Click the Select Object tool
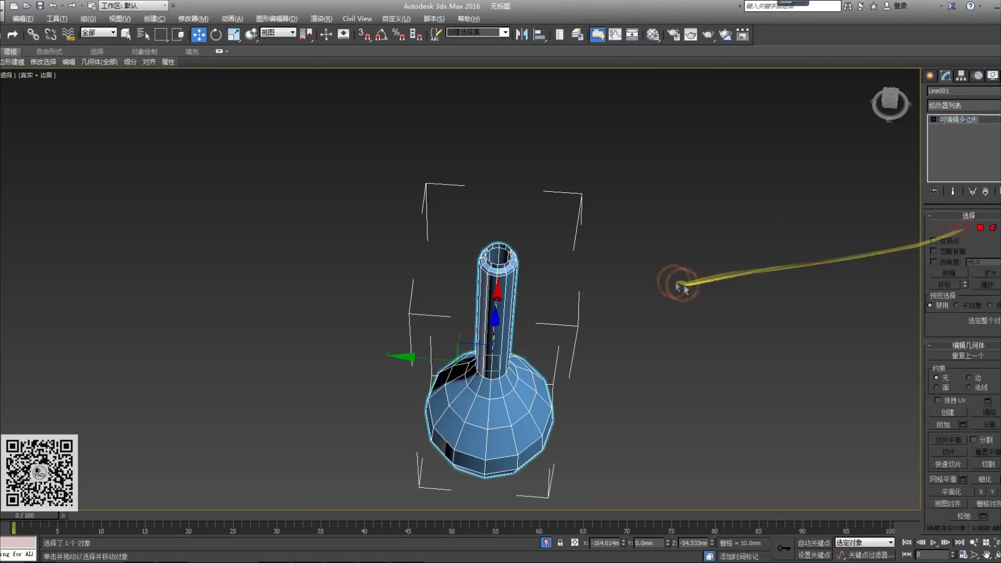 tap(126, 34)
